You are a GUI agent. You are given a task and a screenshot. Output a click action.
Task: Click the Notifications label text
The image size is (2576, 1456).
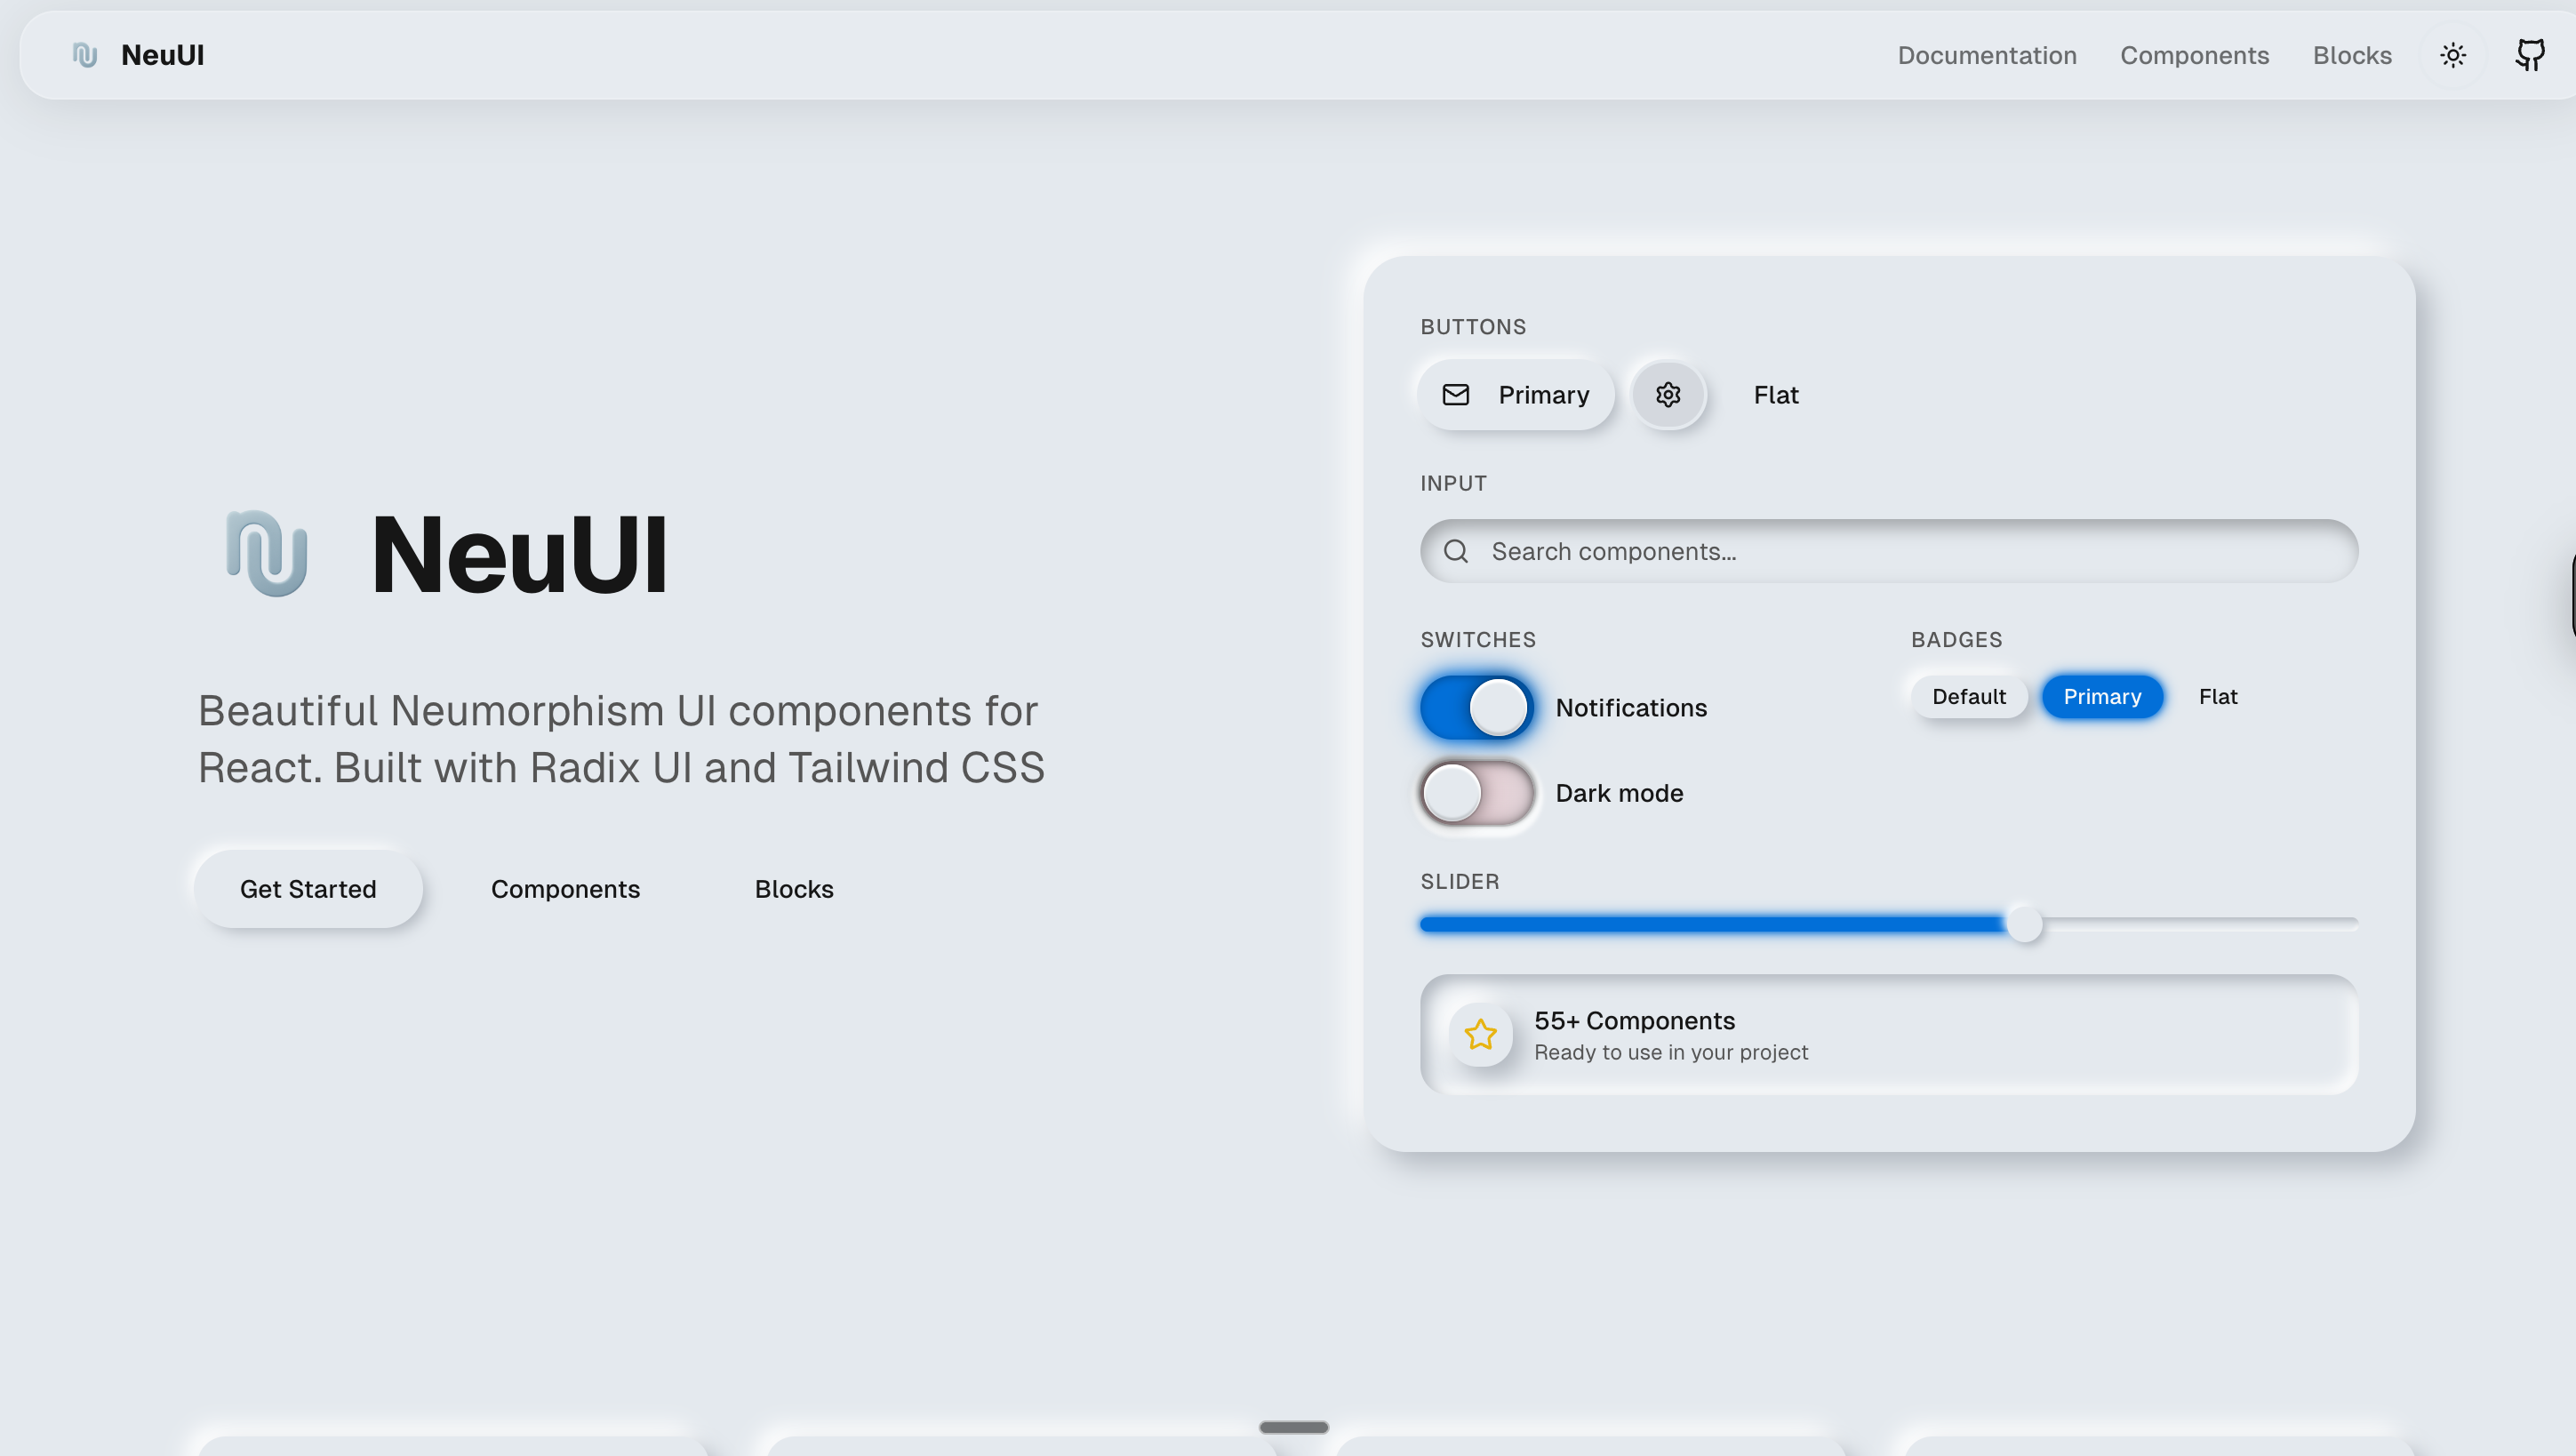click(x=1631, y=708)
